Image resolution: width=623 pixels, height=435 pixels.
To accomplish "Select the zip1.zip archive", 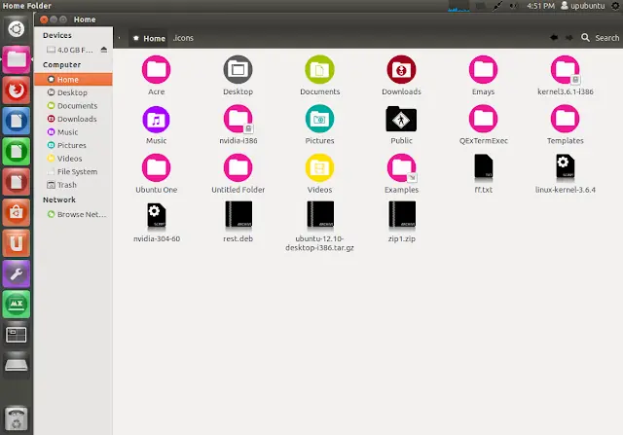I will tap(402, 214).
